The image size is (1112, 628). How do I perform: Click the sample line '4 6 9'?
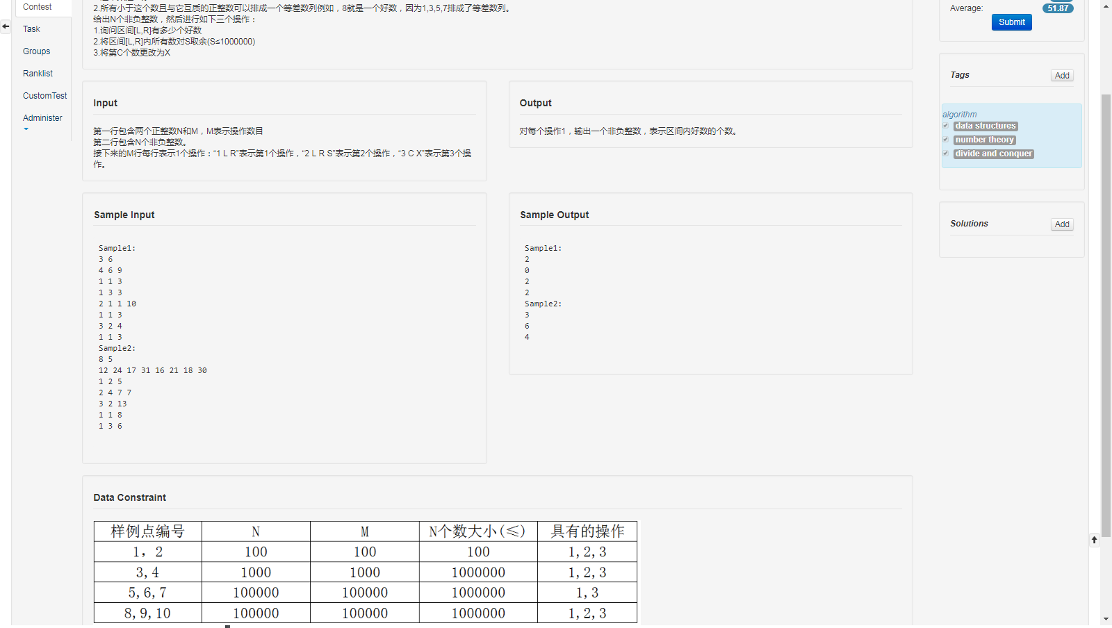point(110,270)
